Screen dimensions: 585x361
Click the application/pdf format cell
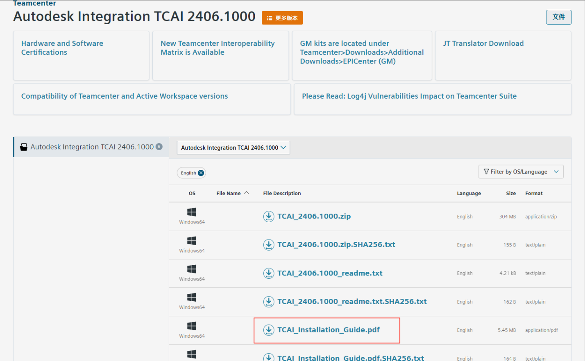click(542, 330)
